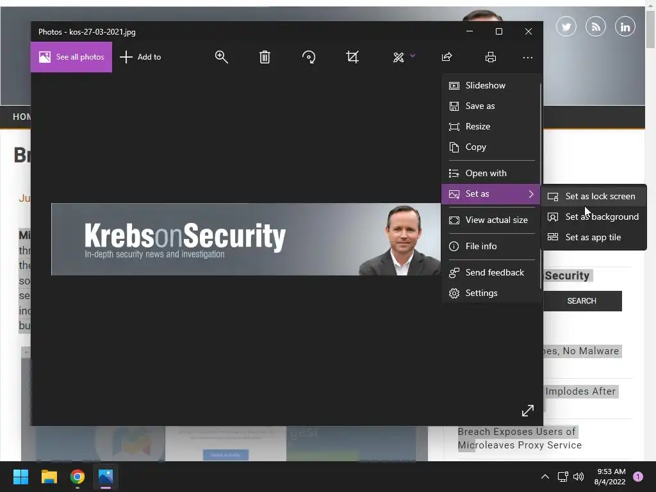Open Settings from Photos menu
656x492 pixels.
coord(491,293)
